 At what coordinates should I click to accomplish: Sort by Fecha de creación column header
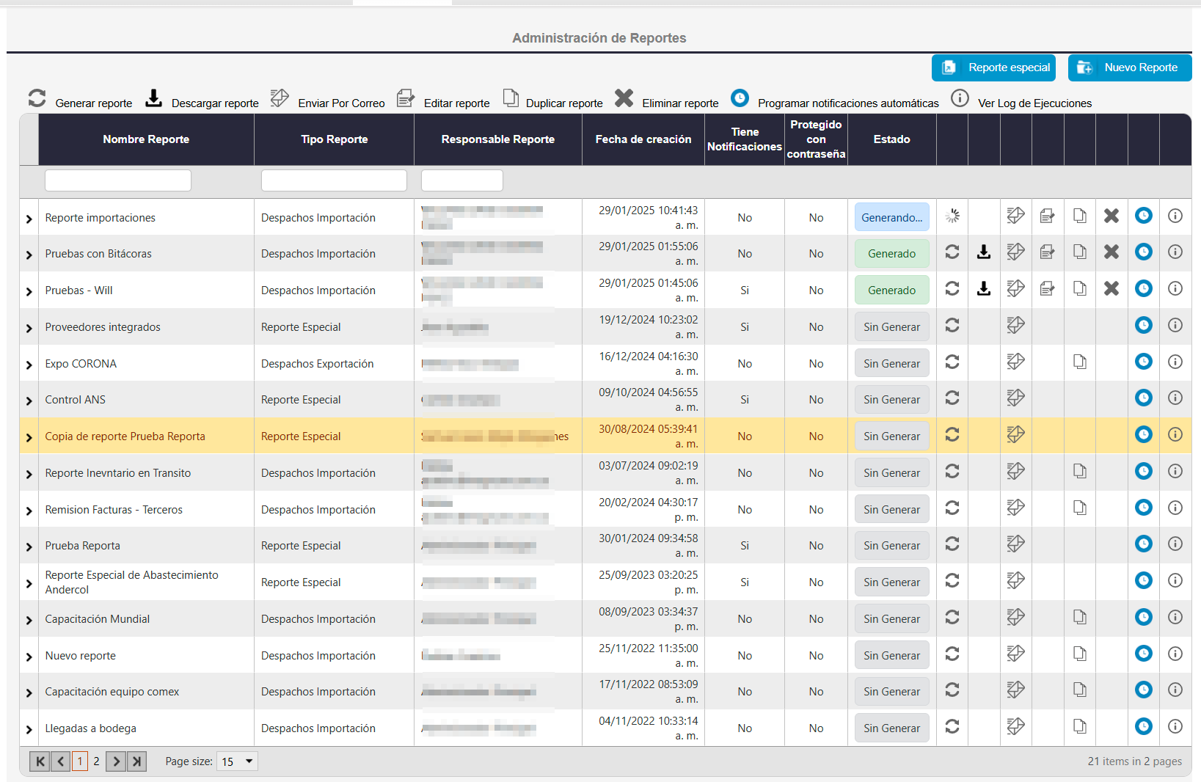(643, 139)
